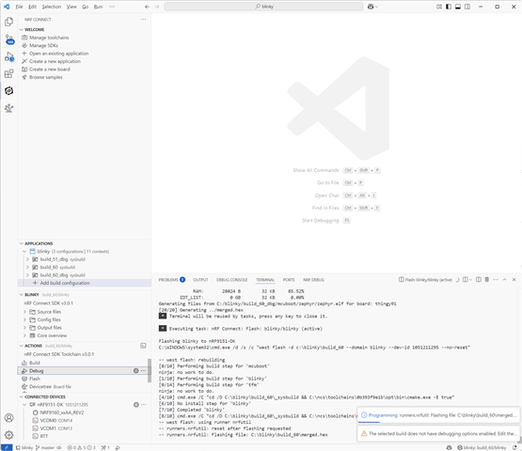Kill terminal with trash icon

click(486, 280)
